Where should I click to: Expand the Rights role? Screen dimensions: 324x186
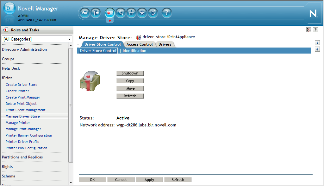pyautogui.click(x=7, y=167)
